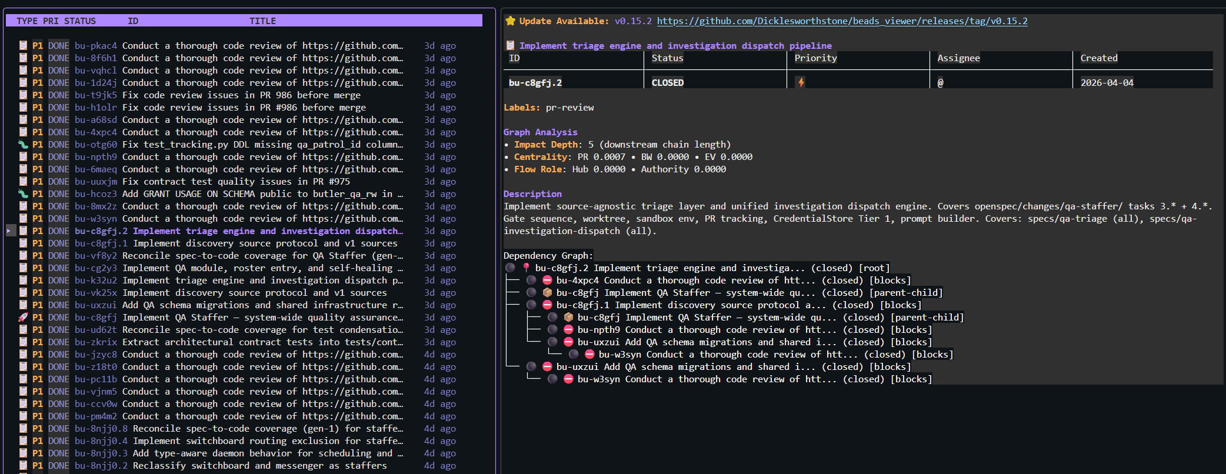This screenshot has height=474, width=1226.
Task: Click the lightning bolt priority icon
Action: coord(801,83)
